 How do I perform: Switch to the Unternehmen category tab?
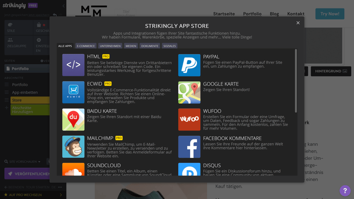click(x=110, y=46)
